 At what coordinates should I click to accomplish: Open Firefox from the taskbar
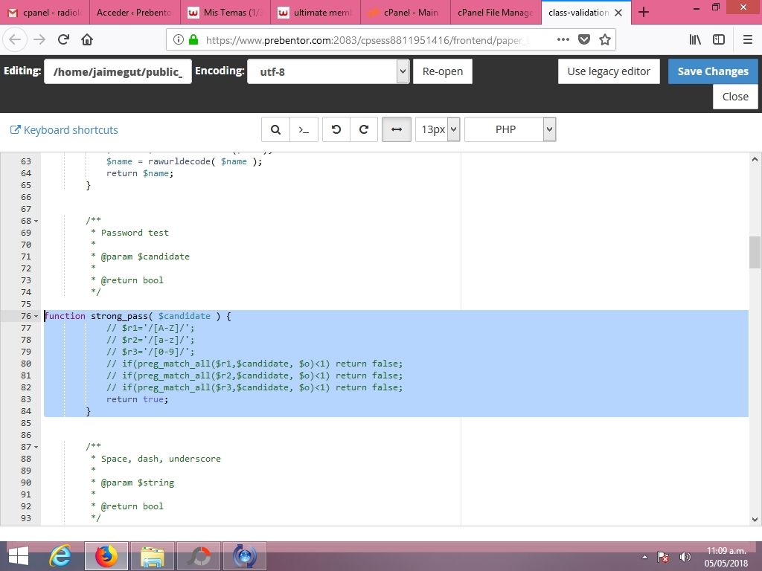[106, 556]
